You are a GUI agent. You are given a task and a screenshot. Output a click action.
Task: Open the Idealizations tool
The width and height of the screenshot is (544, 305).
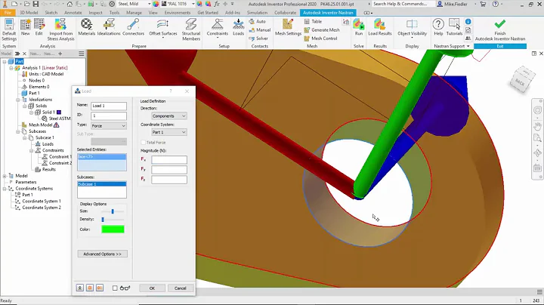(x=109, y=27)
